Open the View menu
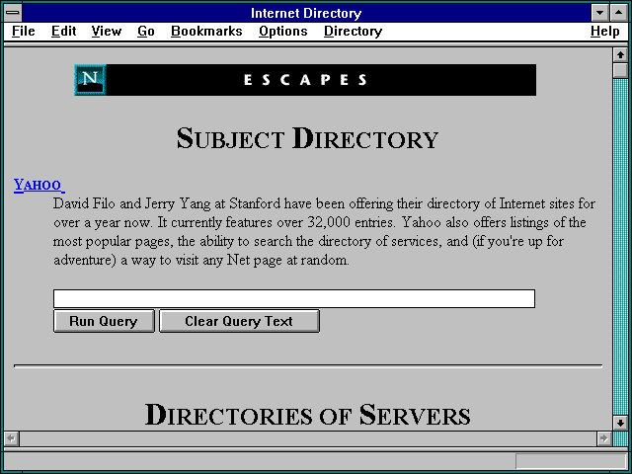 point(107,31)
